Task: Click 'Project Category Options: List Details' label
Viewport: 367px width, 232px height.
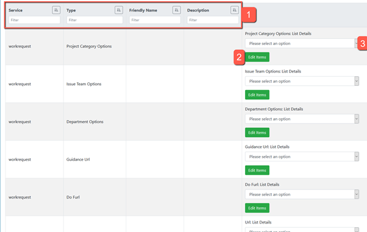Action: tap(278, 33)
